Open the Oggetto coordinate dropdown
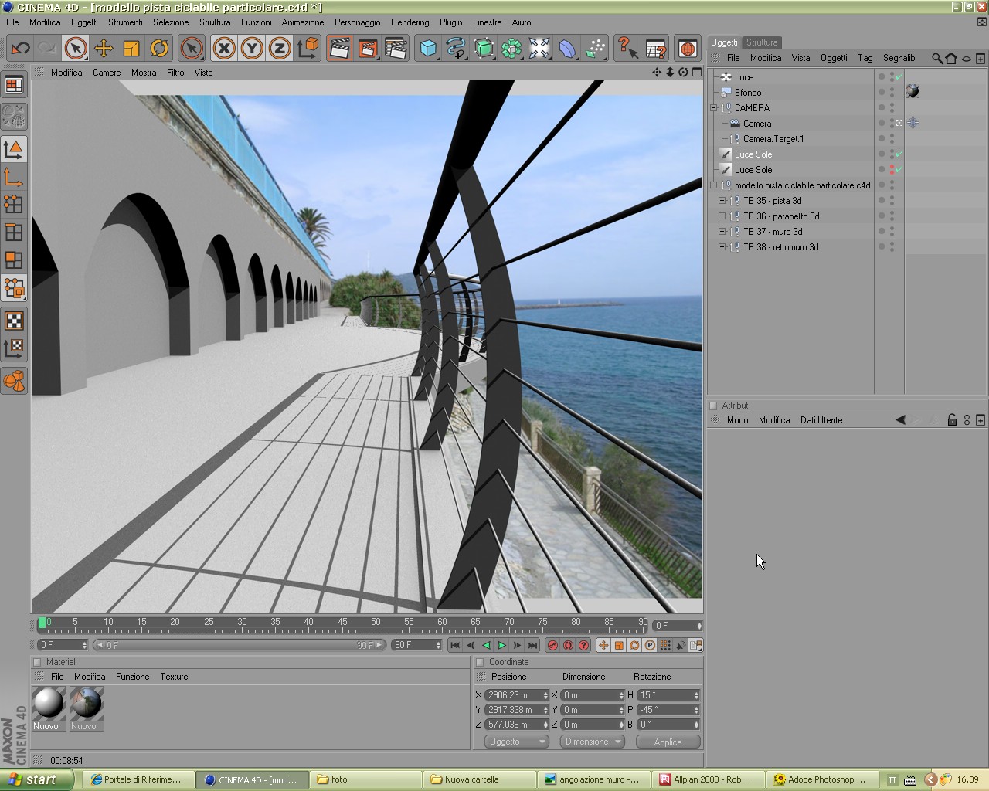The image size is (989, 791). pos(516,742)
